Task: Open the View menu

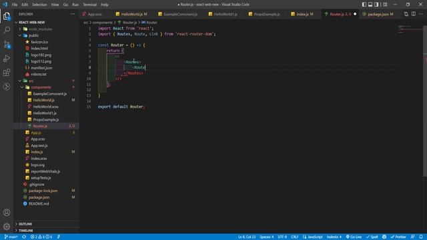Action: (55, 5)
